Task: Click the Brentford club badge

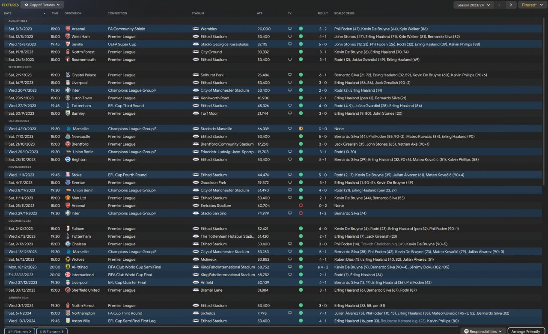Action: click(68, 144)
